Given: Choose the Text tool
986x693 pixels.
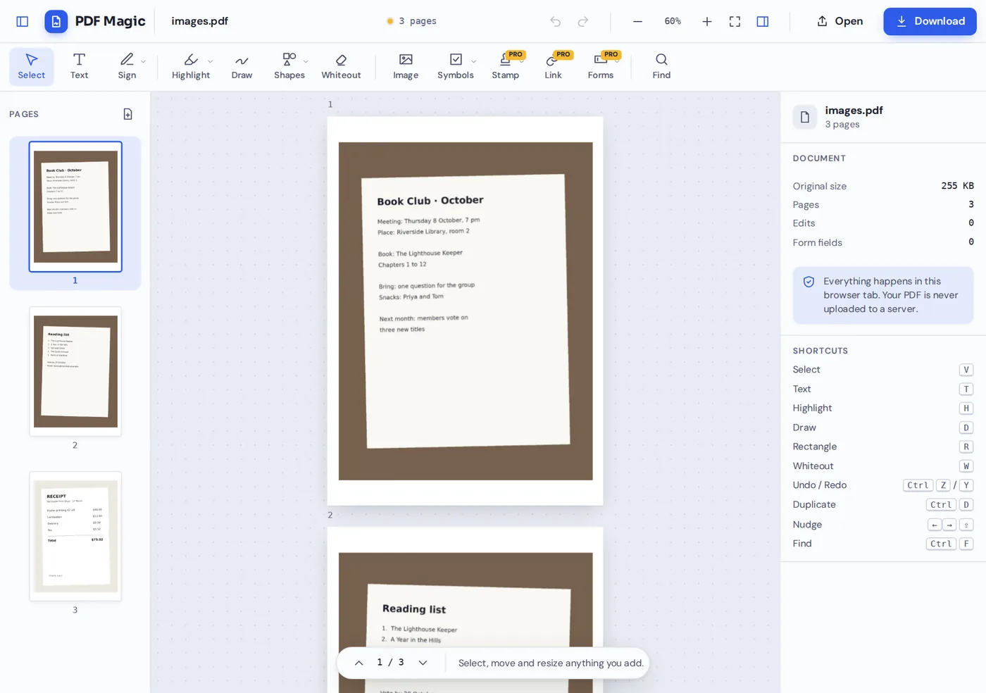Looking at the screenshot, I should [x=80, y=66].
